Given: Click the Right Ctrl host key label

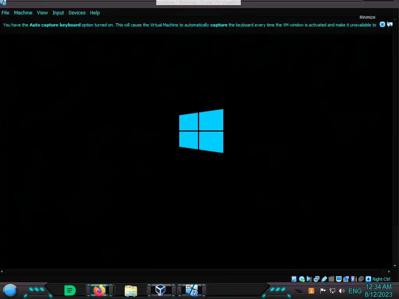Looking at the screenshot, I should 381,279.
